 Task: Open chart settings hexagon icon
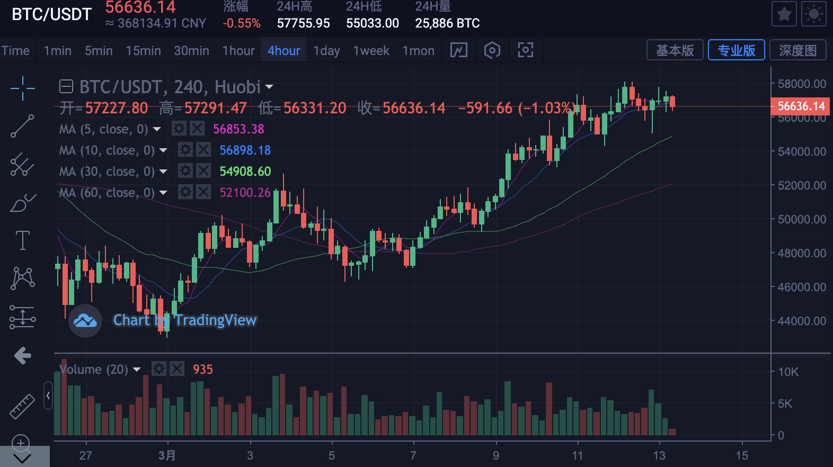(x=492, y=50)
